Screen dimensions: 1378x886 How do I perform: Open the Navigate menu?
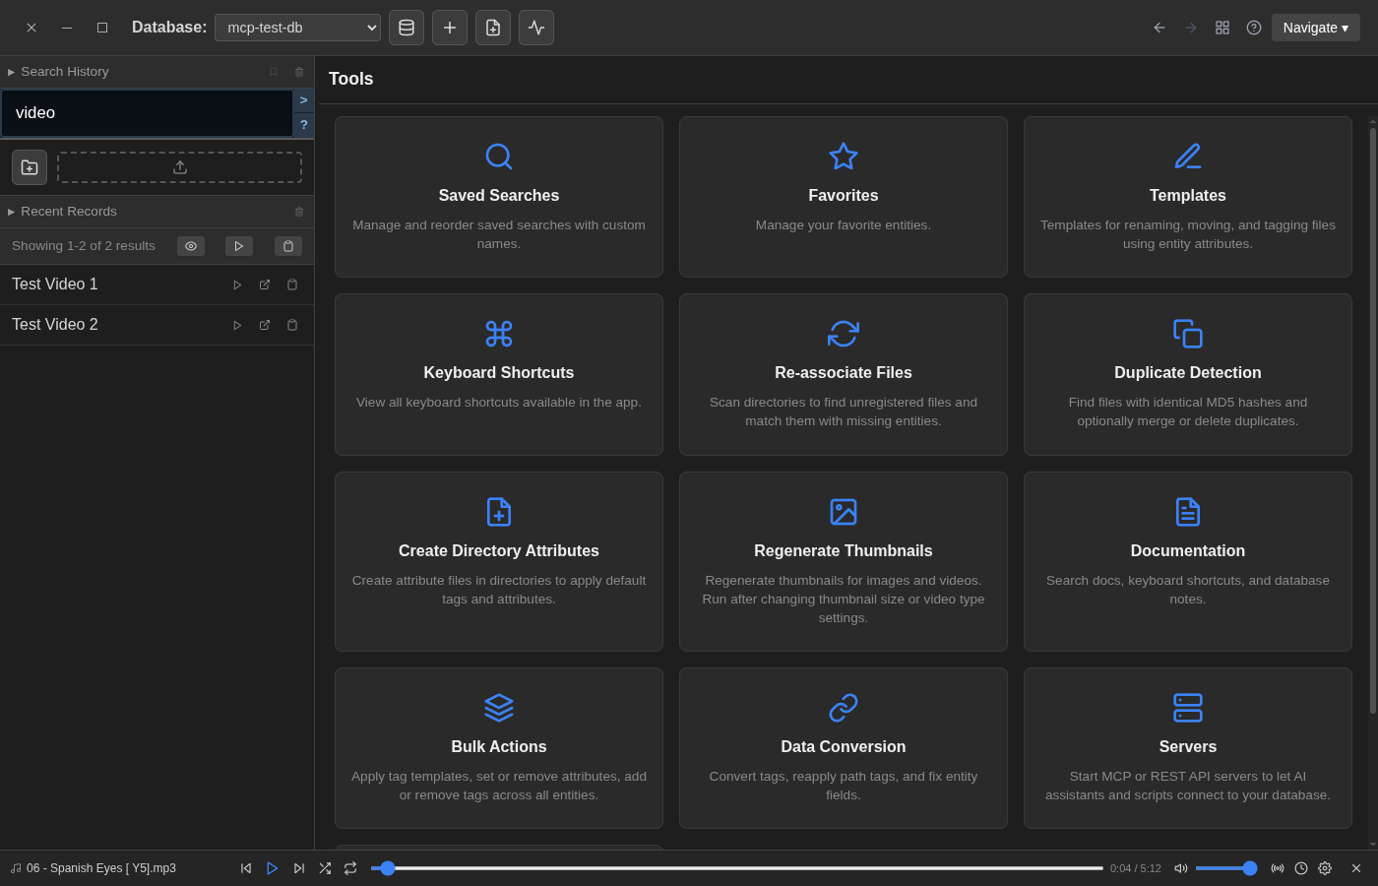pyautogui.click(x=1315, y=27)
